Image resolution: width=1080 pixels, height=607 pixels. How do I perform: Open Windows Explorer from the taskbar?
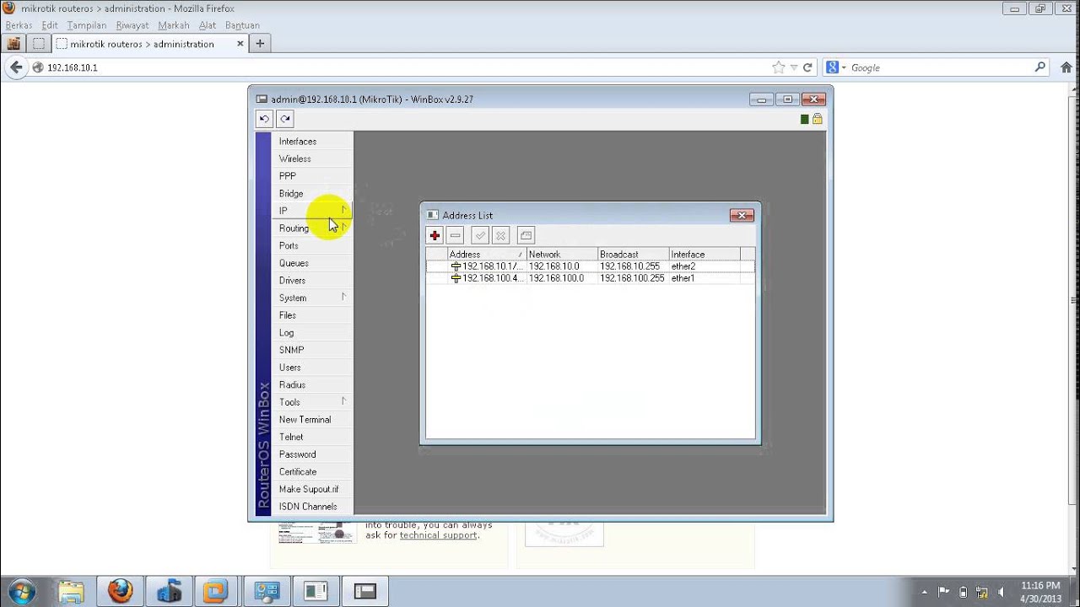click(x=71, y=591)
